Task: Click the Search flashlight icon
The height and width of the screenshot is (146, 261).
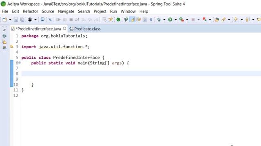Action: tap(223, 19)
